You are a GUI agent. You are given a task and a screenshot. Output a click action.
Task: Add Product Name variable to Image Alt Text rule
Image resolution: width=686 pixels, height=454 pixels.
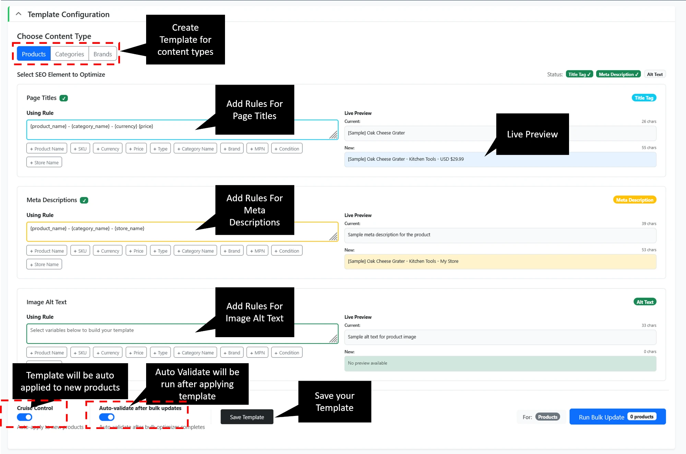coord(47,352)
